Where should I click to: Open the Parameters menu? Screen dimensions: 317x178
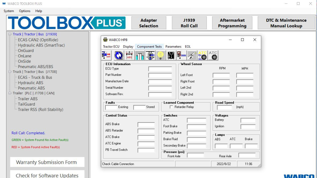173,47
